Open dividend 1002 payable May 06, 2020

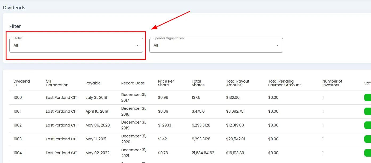[x=97, y=125]
